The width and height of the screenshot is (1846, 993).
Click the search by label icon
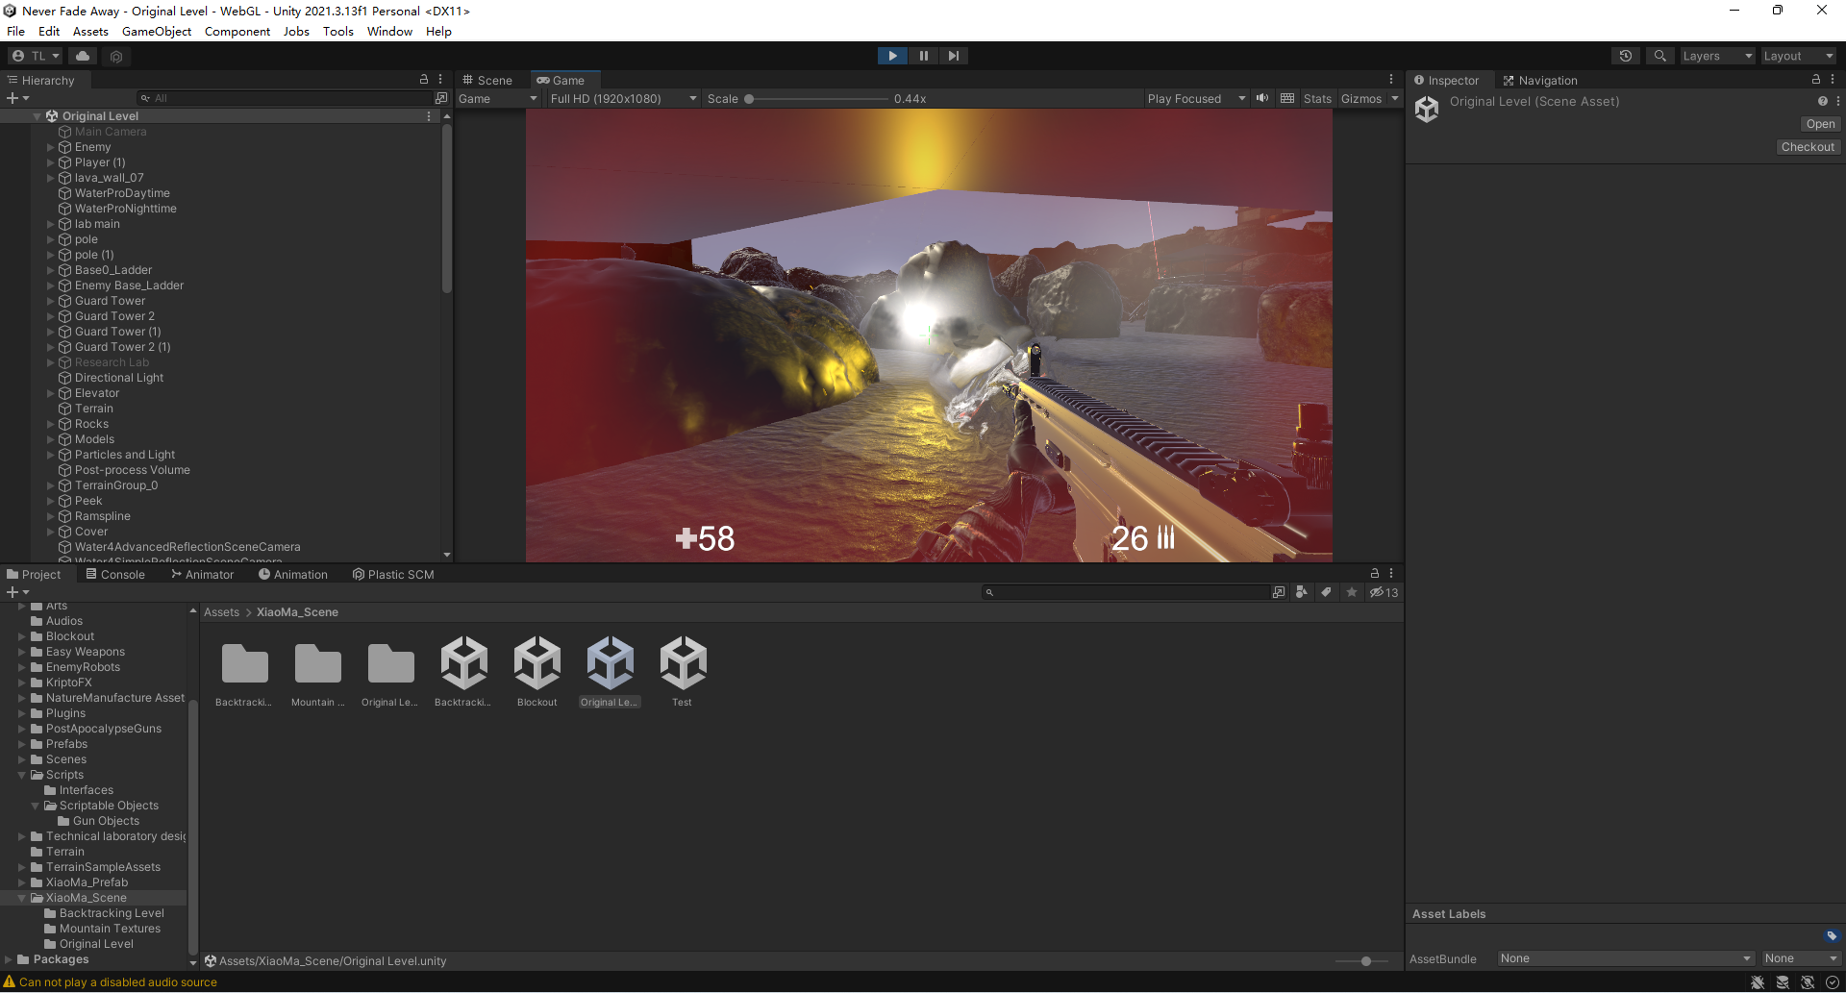[x=1326, y=592]
